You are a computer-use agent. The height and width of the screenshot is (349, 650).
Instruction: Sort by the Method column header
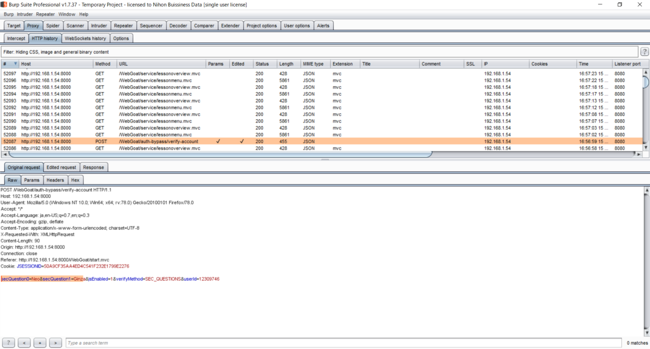tap(105, 64)
